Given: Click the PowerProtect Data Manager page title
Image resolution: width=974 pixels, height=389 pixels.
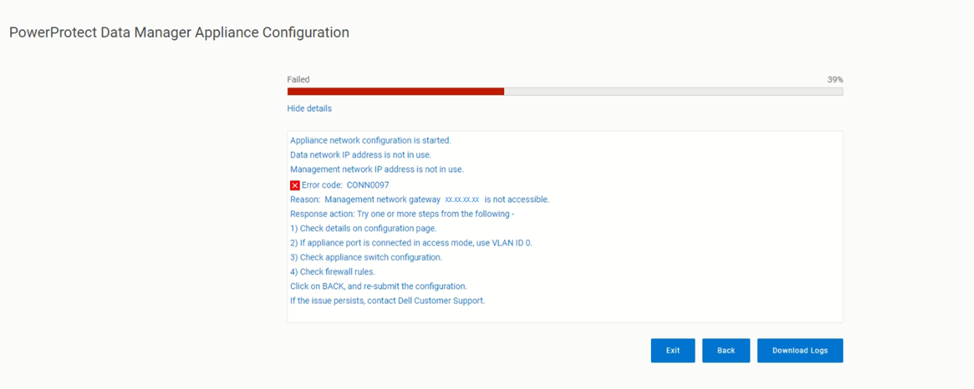Looking at the screenshot, I should point(179,32).
